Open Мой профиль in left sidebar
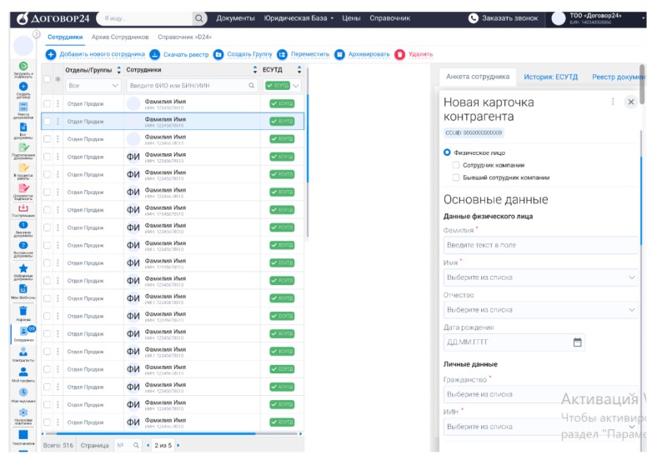The width and height of the screenshot is (657, 465). (23, 371)
